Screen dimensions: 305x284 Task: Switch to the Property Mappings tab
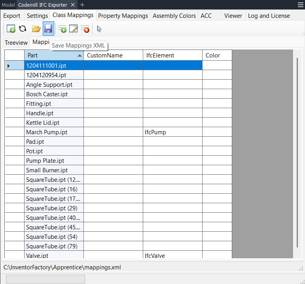point(123,16)
